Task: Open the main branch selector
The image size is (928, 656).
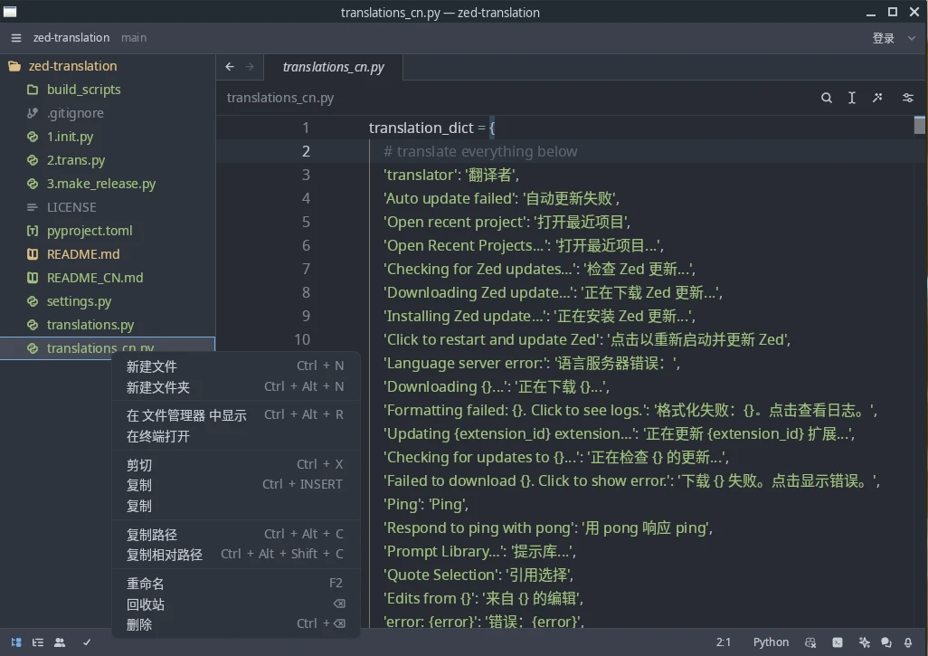Action: tap(134, 38)
